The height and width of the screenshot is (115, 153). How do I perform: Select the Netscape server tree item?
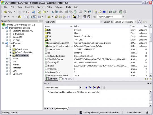(x=17, y=68)
